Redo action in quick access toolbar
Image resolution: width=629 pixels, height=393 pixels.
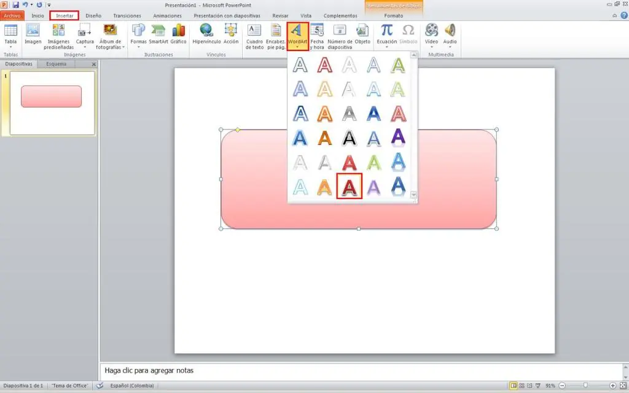39,5
